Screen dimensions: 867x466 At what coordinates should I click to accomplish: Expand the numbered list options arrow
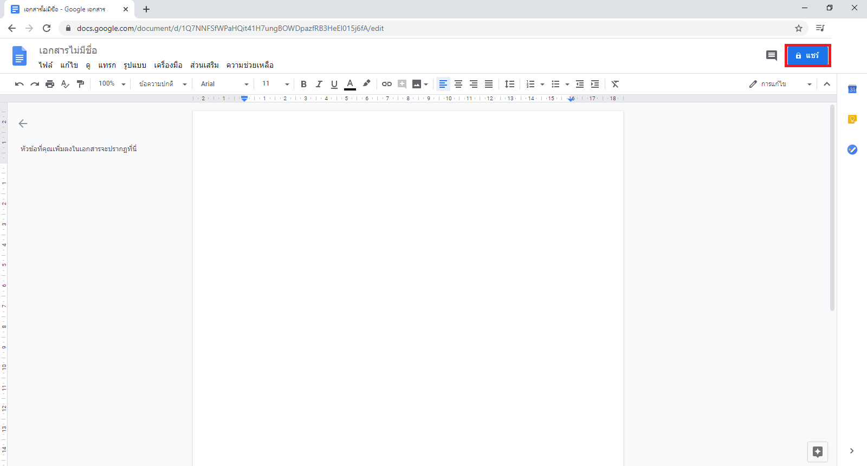(x=542, y=85)
